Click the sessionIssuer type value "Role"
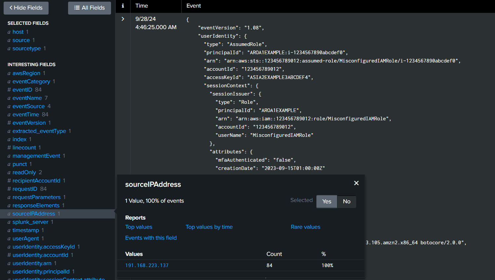The height and width of the screenshot is (280, 495). click(247, 102)
